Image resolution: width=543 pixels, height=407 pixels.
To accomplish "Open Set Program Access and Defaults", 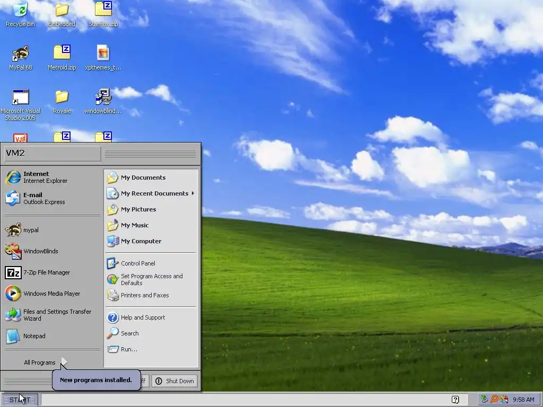I will point(151,279).
